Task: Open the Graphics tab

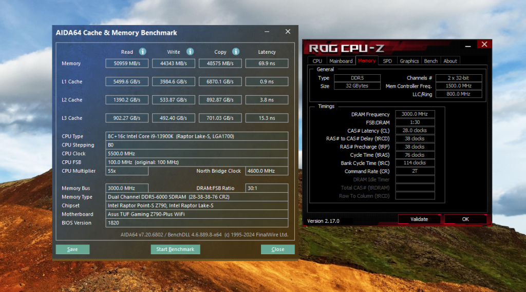Action: [409, 61]
